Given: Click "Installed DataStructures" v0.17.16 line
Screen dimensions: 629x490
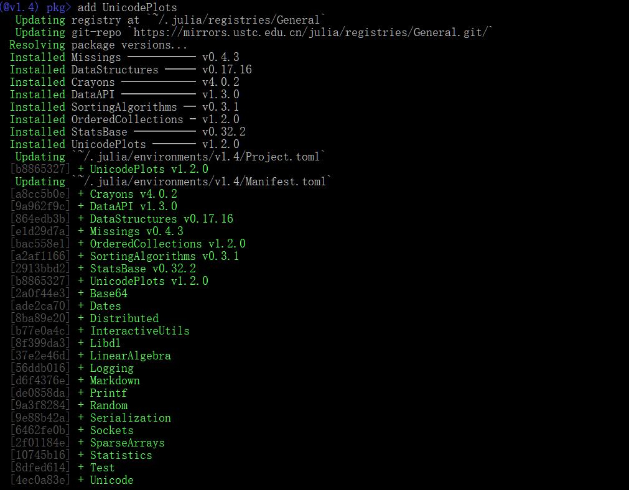Looking at the screenshot, I should click(131, 70).
